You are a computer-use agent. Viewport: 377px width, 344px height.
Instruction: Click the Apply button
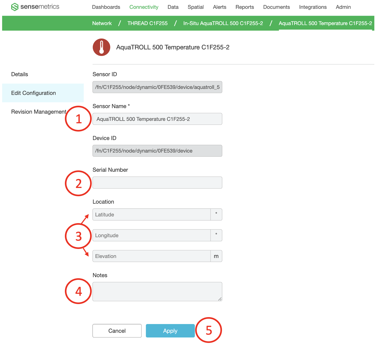pos(170,331)
